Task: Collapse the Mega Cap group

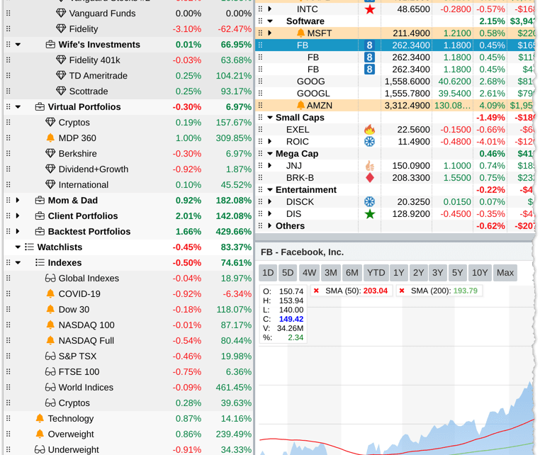Action: [270, 154]
